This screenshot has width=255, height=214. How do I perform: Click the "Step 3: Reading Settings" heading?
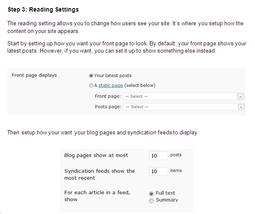click(43, 9)
